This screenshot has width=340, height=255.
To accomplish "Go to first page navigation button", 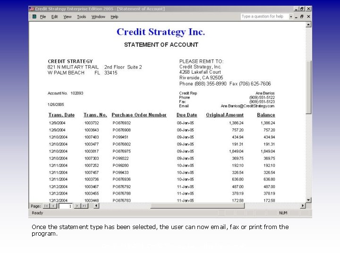I will 46,206.
